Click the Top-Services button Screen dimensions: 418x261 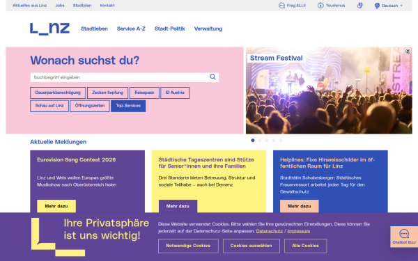128,106
